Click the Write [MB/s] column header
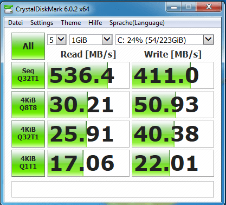Image resolution: width=226 pixels, height=205 pixels. pyautogui.click(x=173, y=54)
